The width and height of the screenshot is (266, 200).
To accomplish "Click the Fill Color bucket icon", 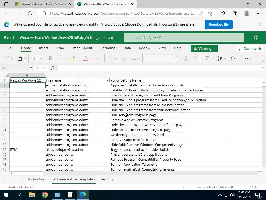I will (73, 58).
